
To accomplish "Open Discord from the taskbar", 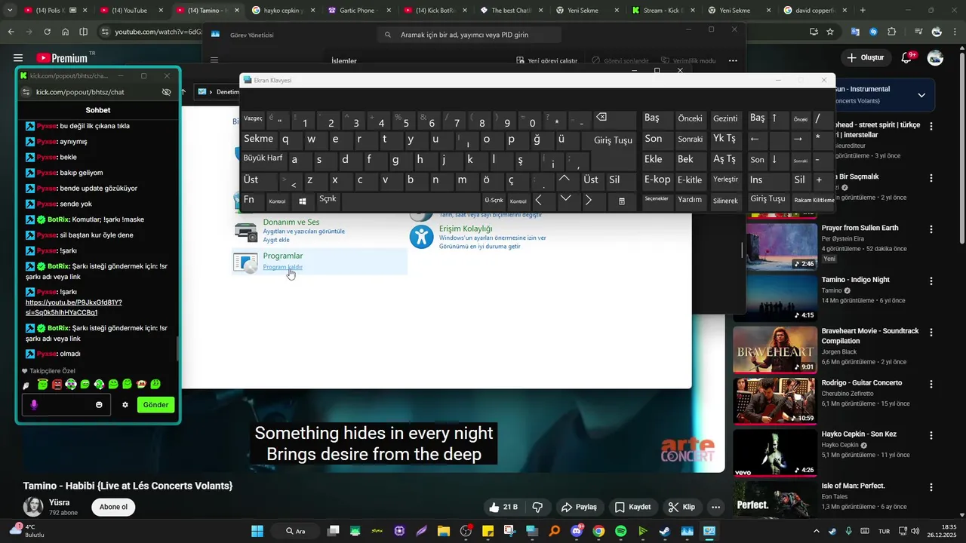I will pyautogui.click(x=577, y=531).
